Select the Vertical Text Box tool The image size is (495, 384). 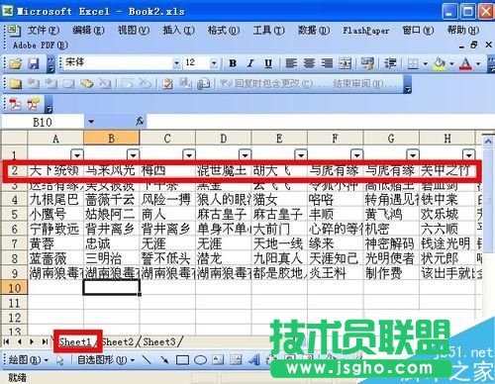click(x=236, y=359)
